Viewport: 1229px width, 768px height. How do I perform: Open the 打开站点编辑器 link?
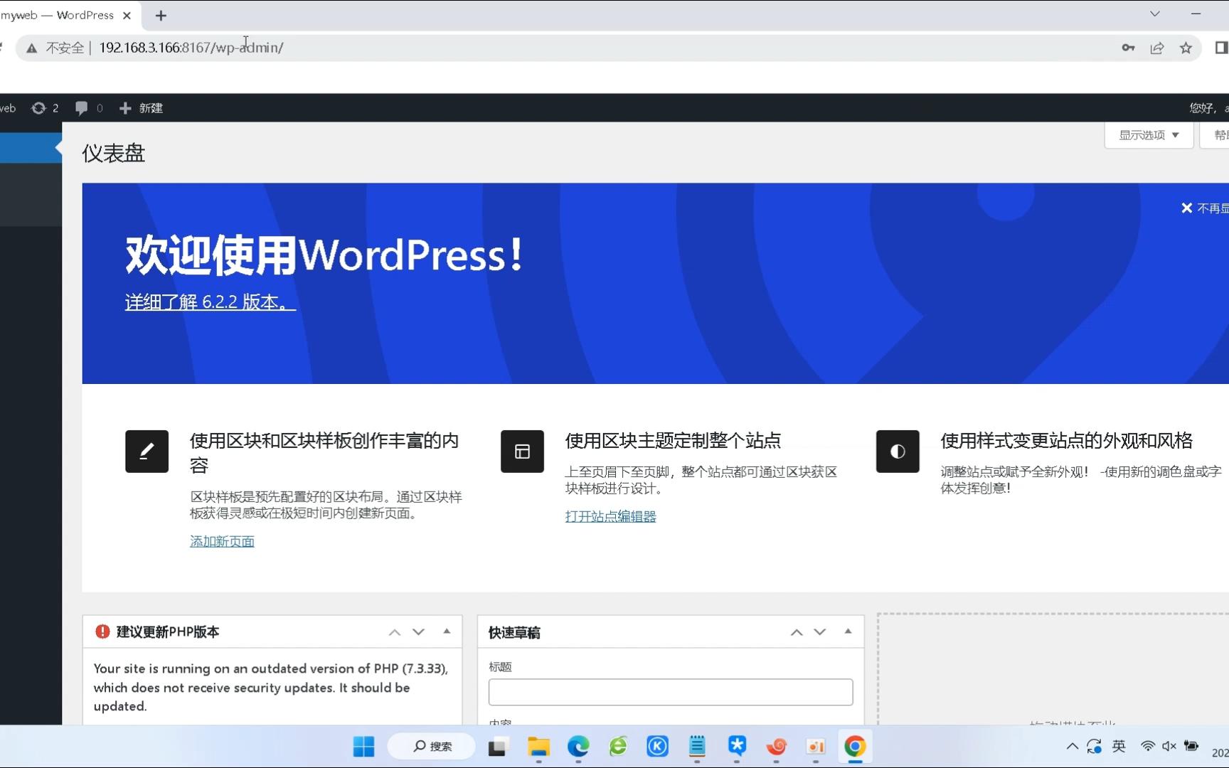610,516
